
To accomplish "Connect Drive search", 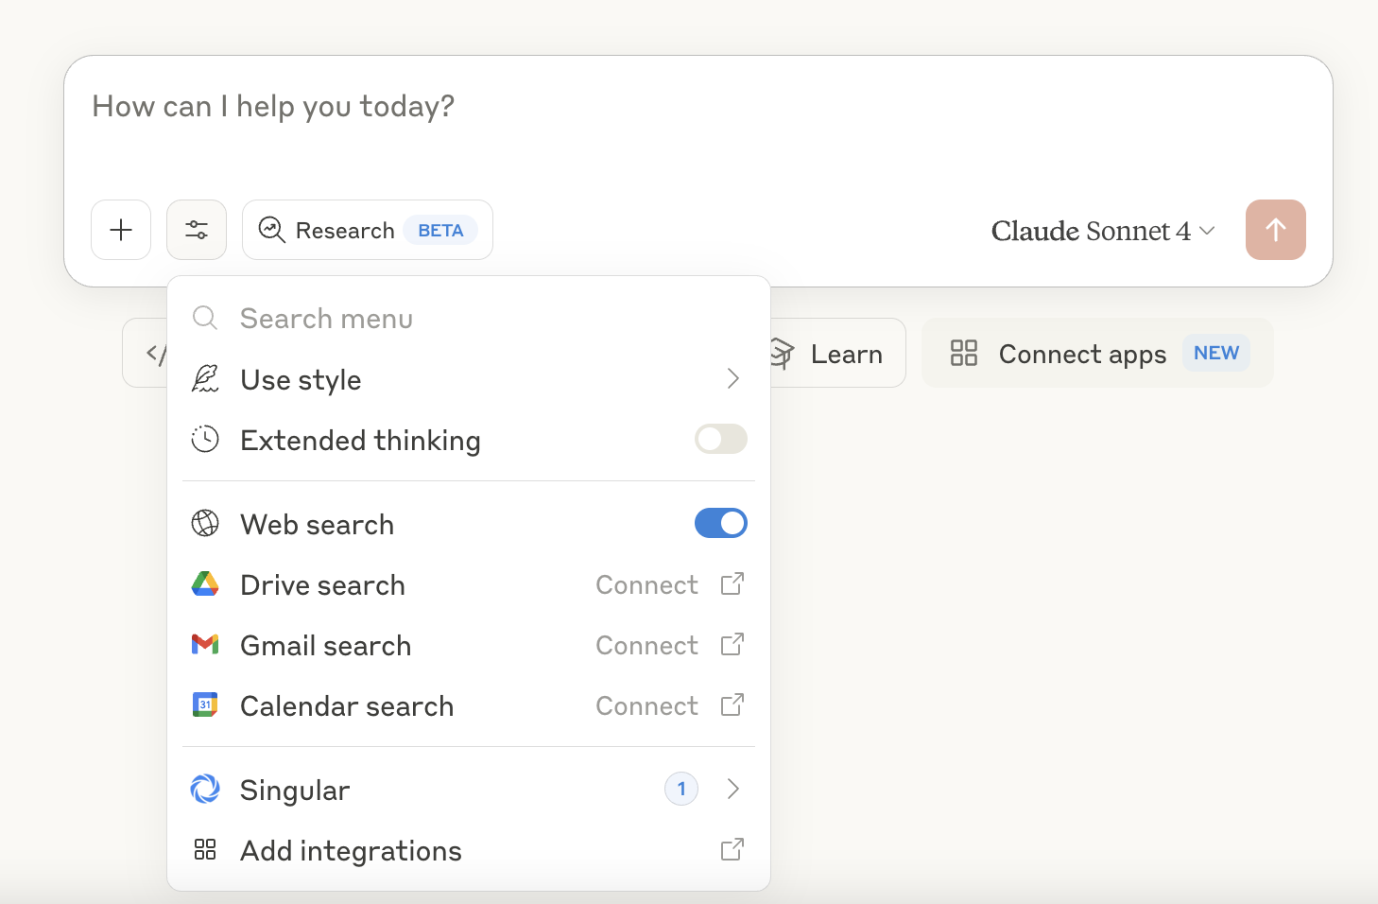I will (647, 585).
